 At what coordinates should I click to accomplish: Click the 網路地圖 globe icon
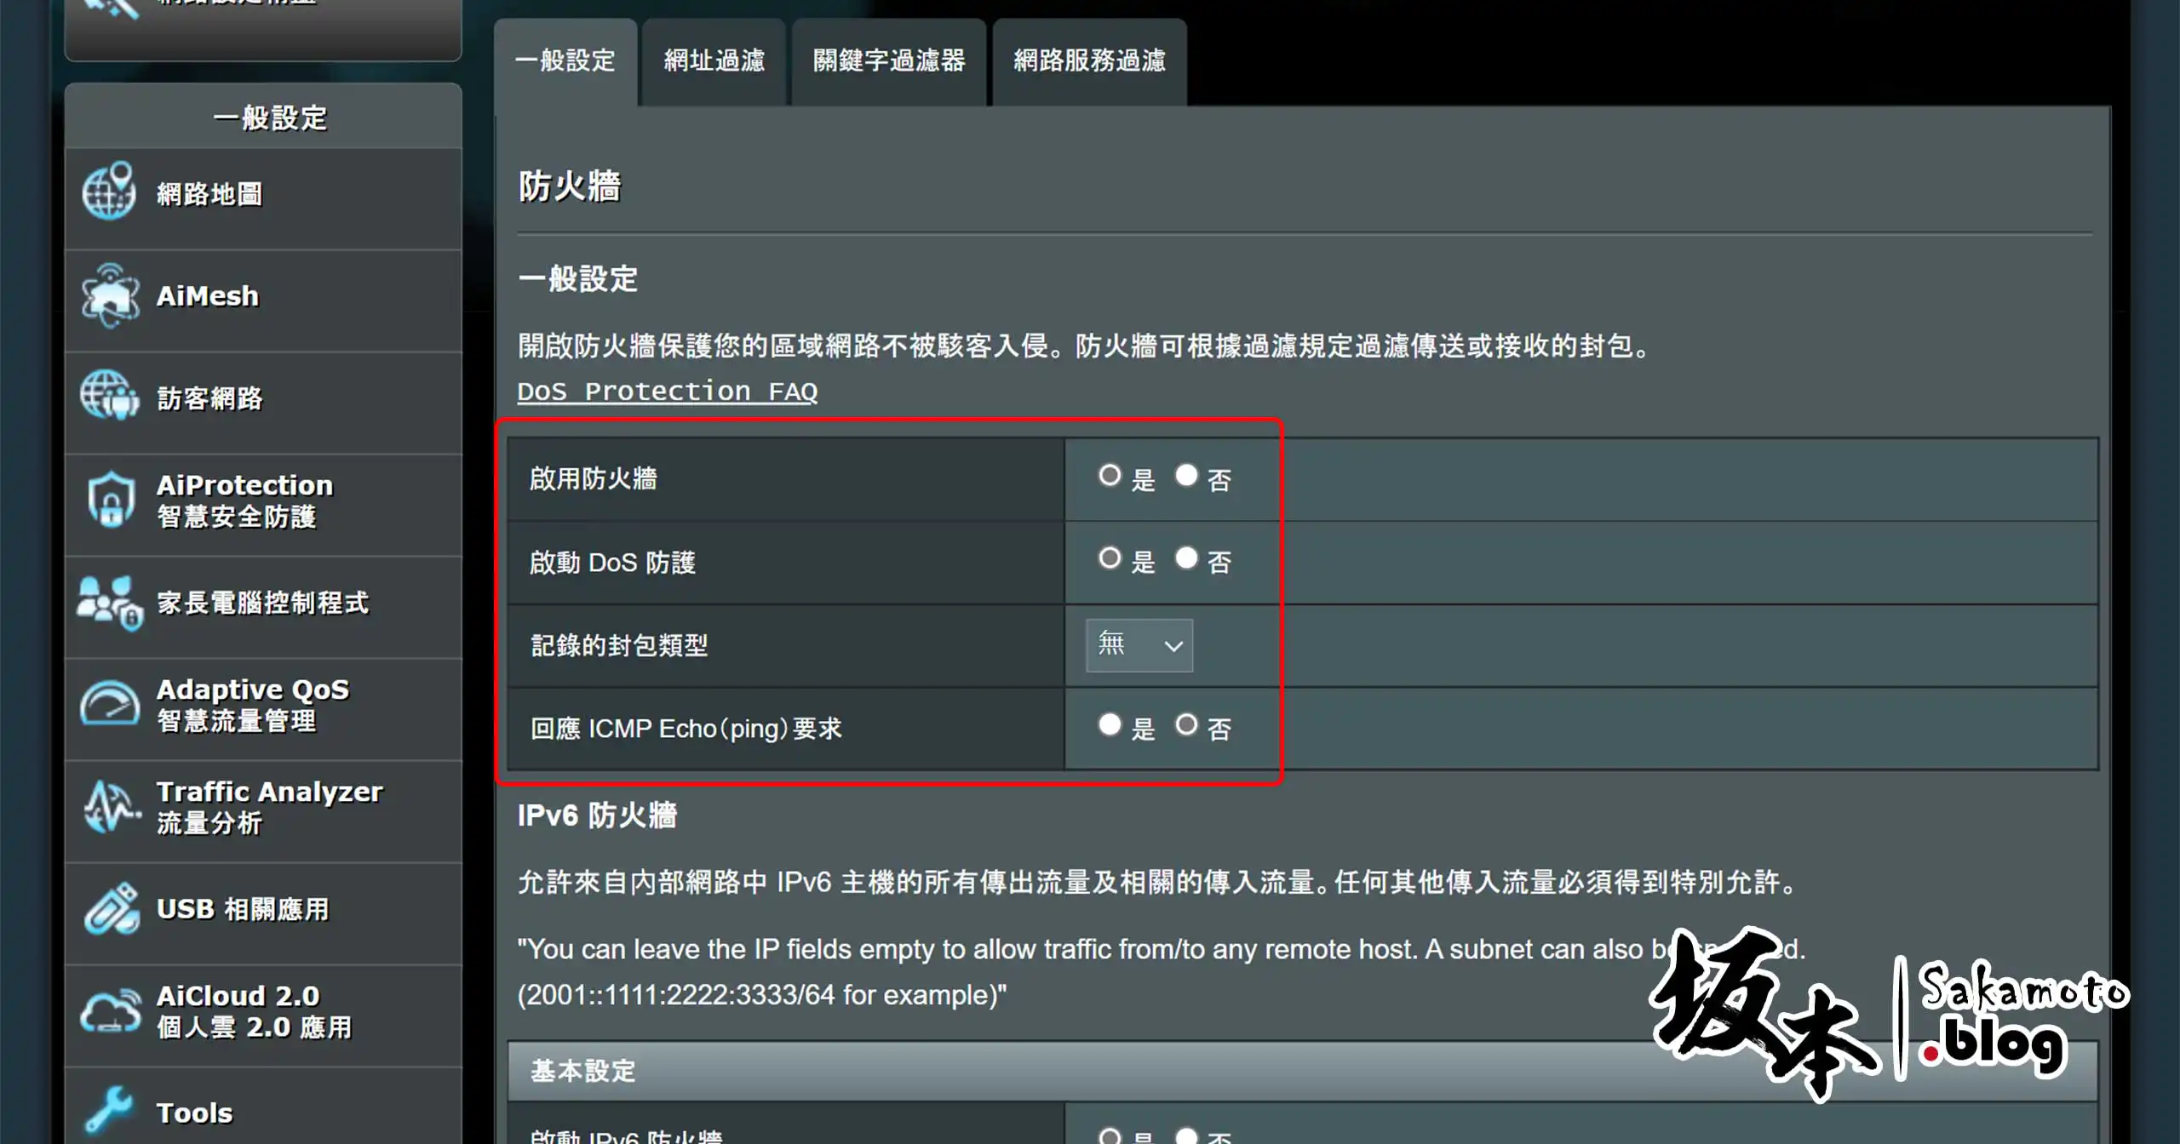109,192
